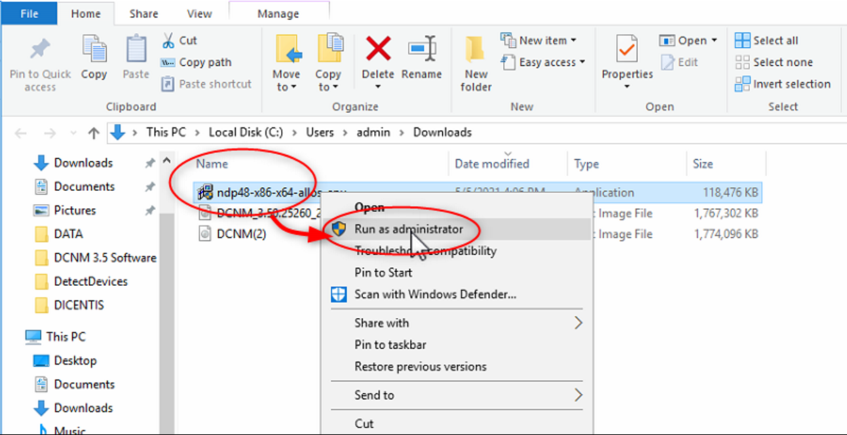Switch to the Home tab
This screenshot has height=435, width=847.
point(86,13)
